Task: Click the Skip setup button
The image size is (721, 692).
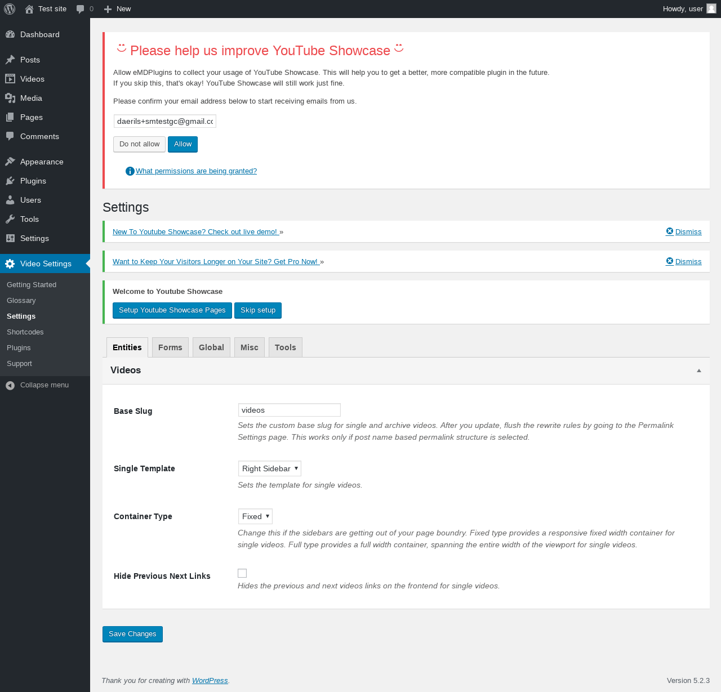Action: (x=258, y=310)
